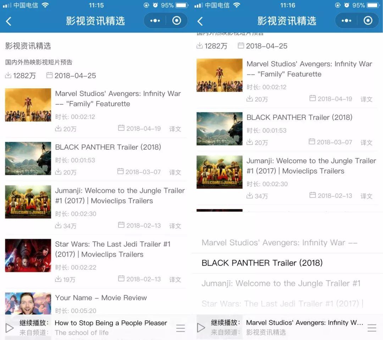Tap the '时长: 00:01:53' duration on the left screen
The width and height of the screenshot is (383, 340).
tap(75, 160)
